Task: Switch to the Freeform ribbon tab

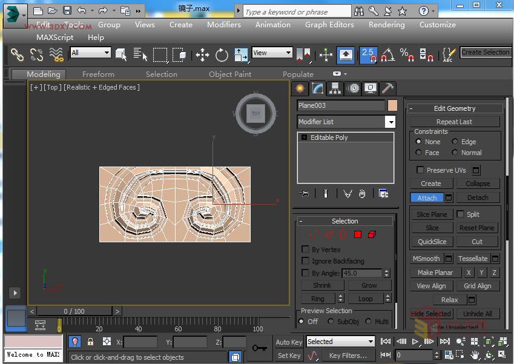Action: 97,74
